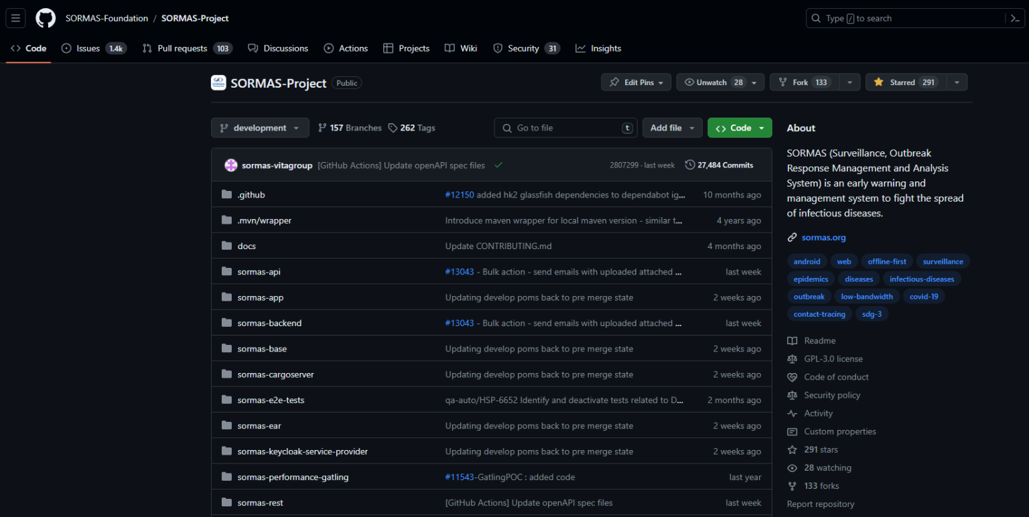Select the covid-19 topic tag

pos(924,297)
